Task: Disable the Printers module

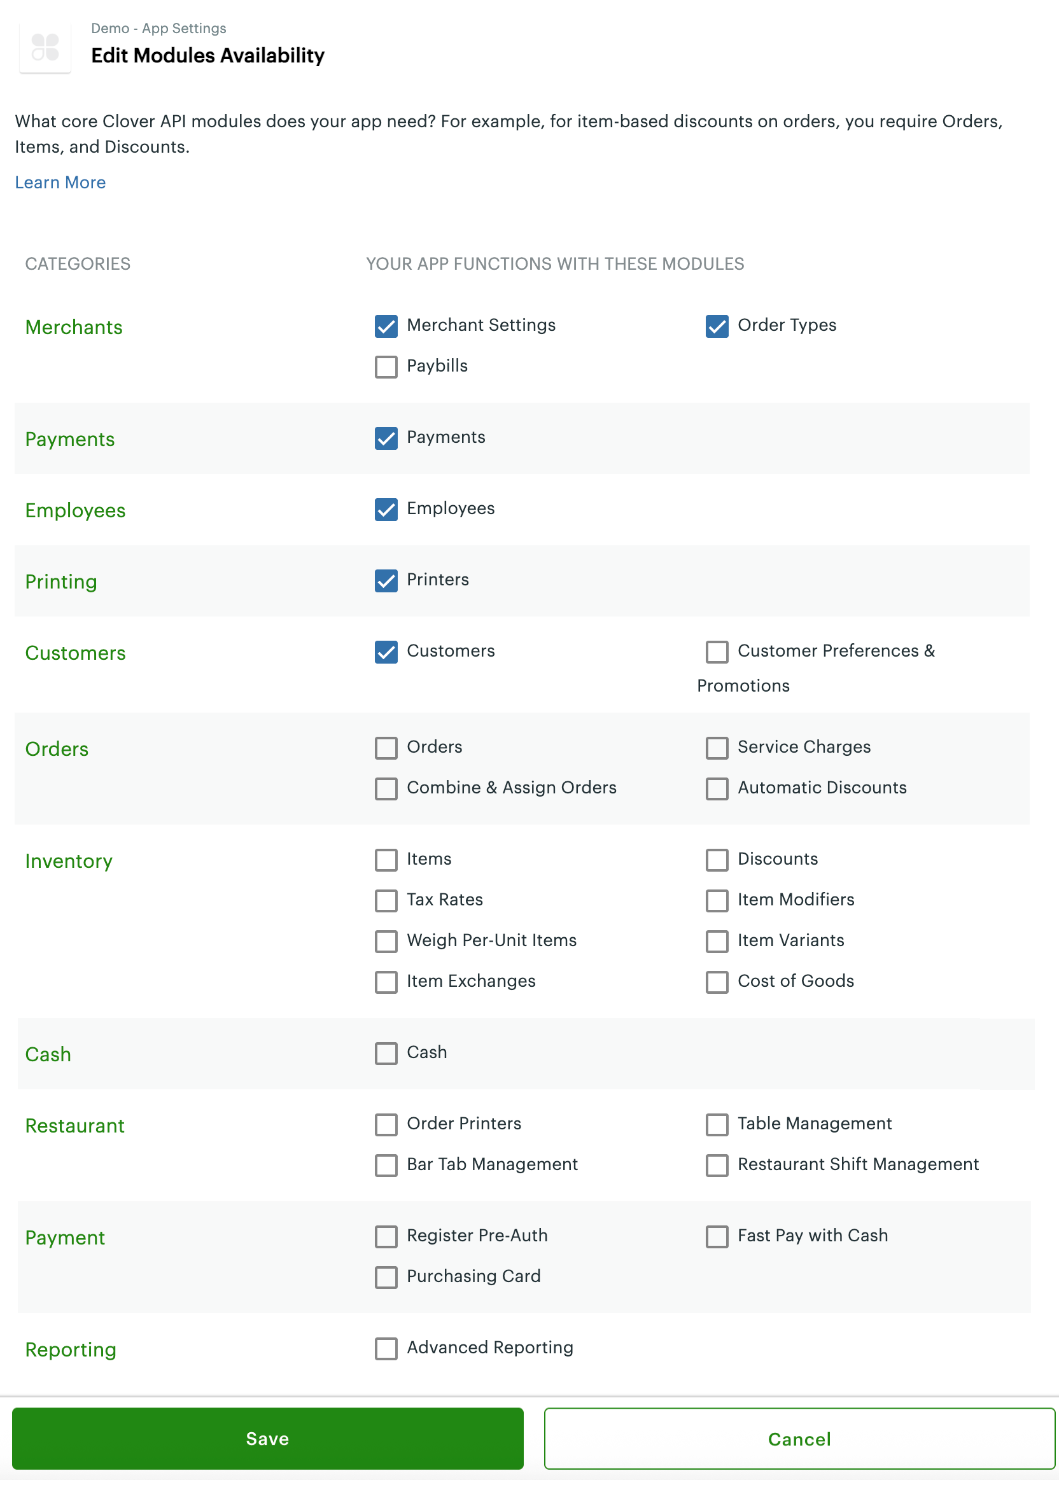Action: tap(386, 581)
